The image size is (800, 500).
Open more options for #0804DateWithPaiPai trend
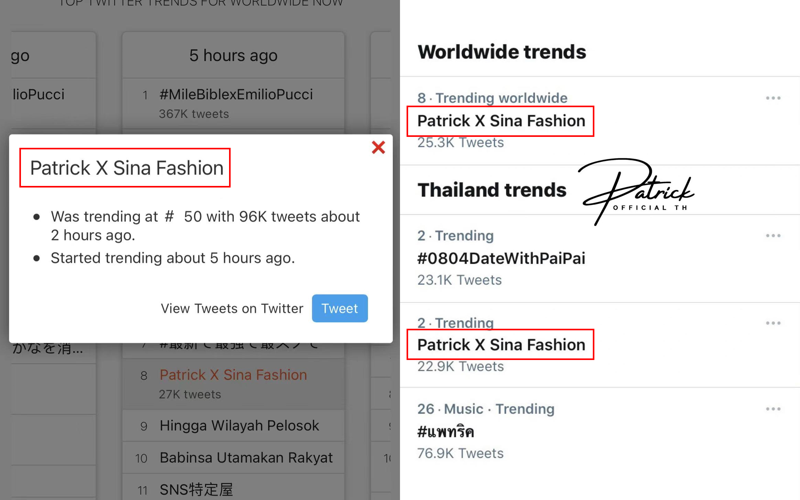(773, 236)
